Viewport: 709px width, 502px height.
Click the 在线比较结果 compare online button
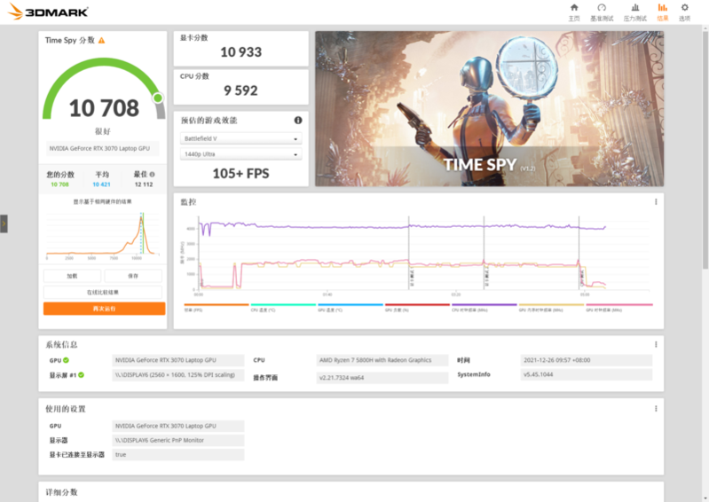(x=104, y=292)
